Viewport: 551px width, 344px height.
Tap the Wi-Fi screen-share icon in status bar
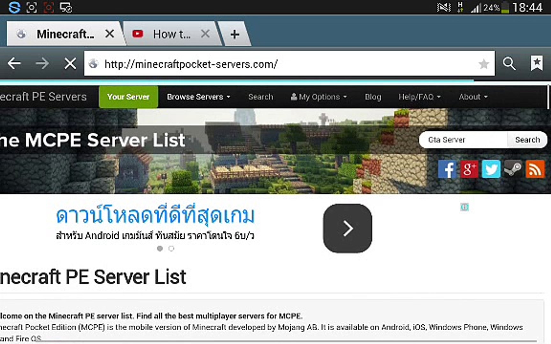point(66,7)
